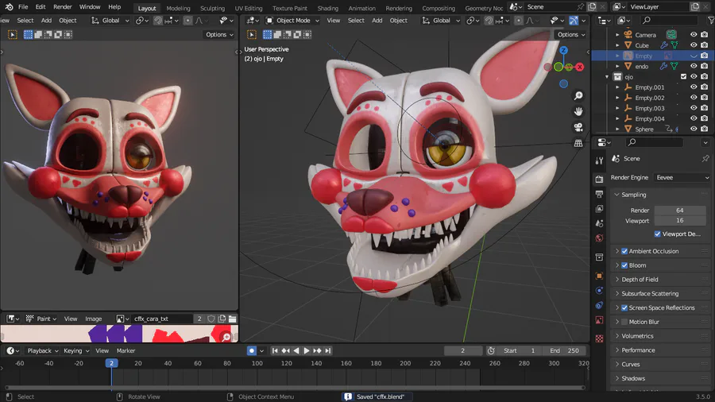Disable the Ambient Occlusion checkbox

pyautogui.click(x=624, y=251)
